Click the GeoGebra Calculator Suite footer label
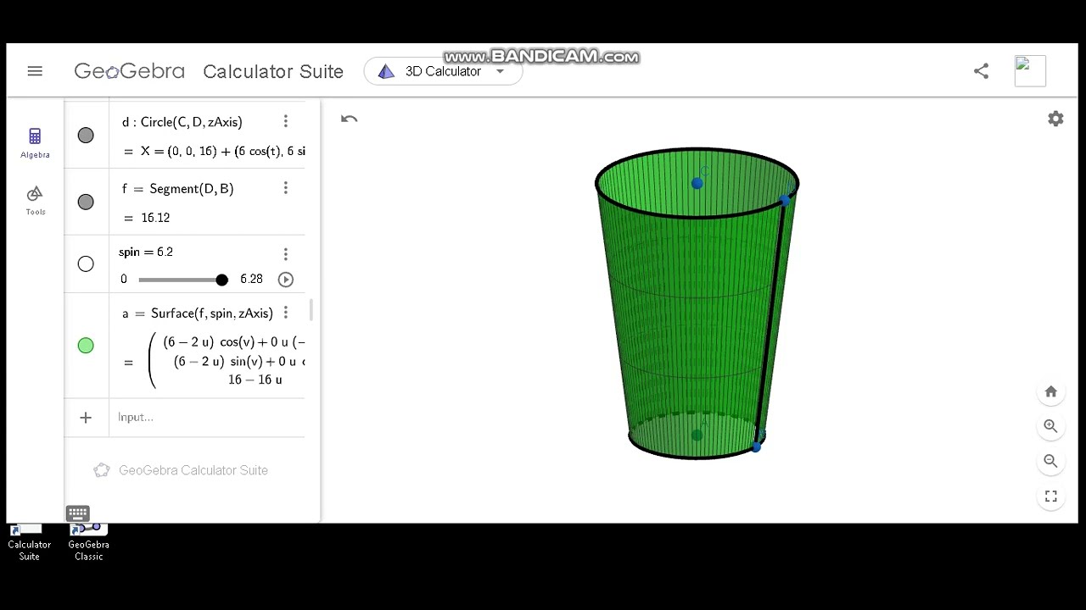This screenshot has width=1086, height=610. 193,470
